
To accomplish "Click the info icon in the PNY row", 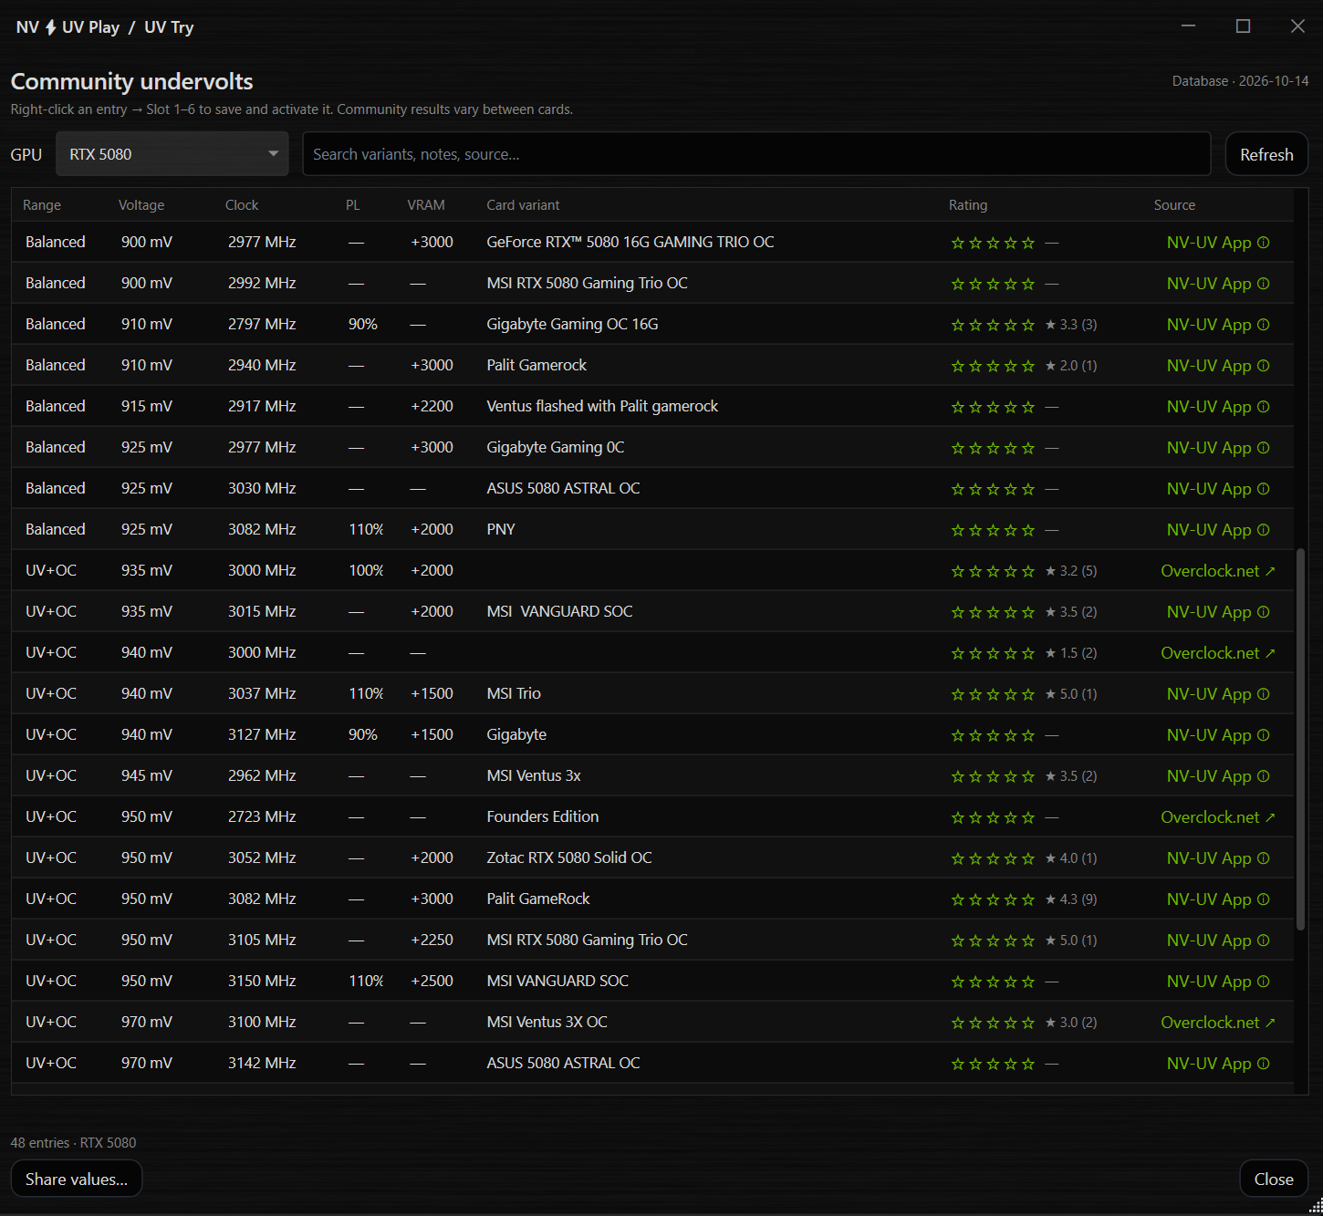I will [x=1263, y=529].
